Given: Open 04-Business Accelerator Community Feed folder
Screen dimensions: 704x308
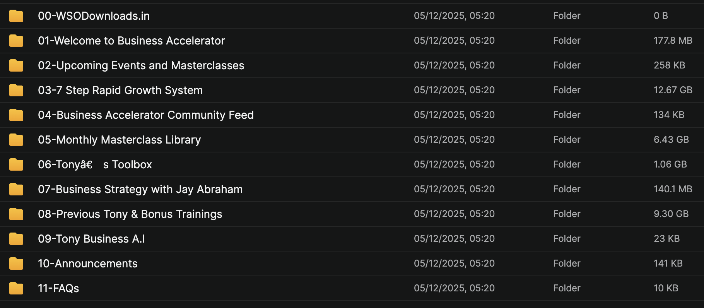Looking at the screenshot, I should (145, 115).
